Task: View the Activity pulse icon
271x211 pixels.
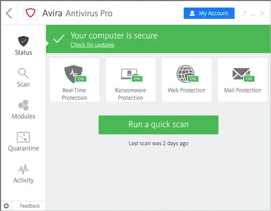Action: [x=24, y=169]
